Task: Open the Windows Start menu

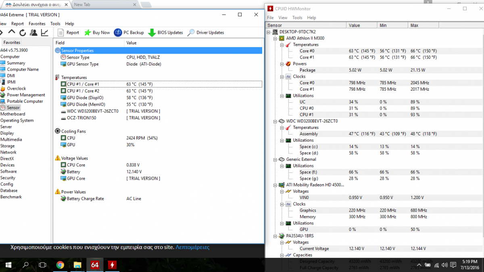Action: point(8,265)
